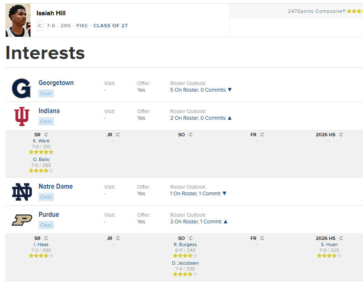
Task: Open the Class of 27 link
Action: coord(111,26)
